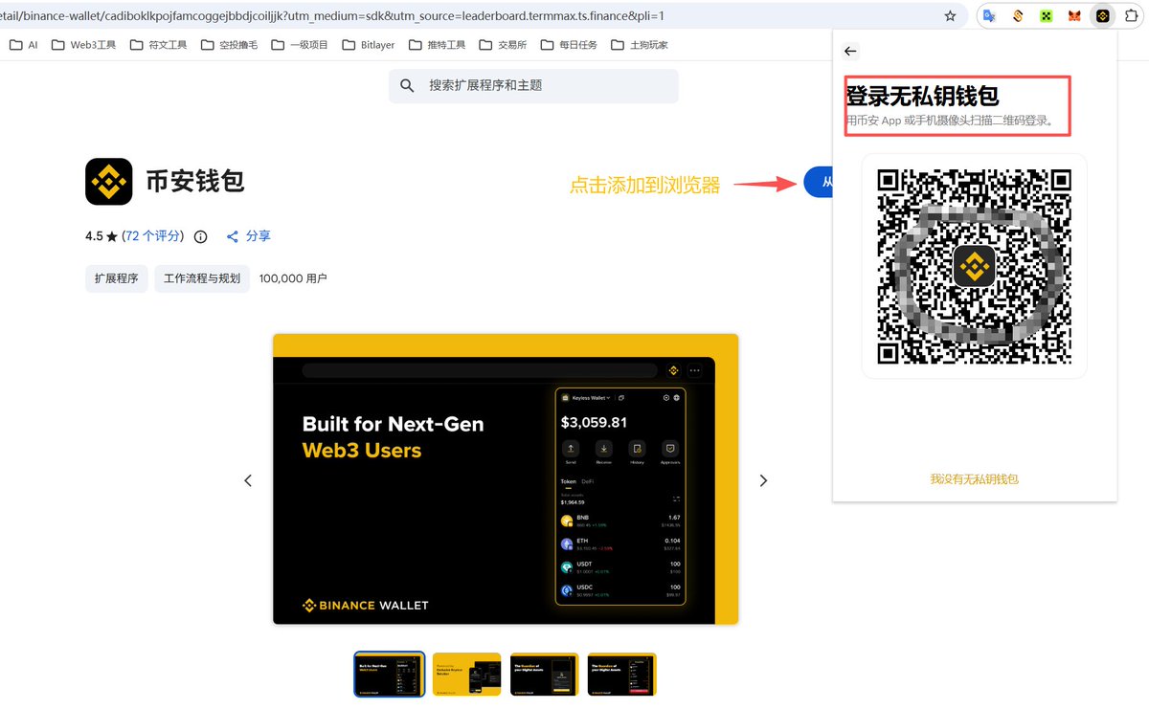Show next screenshot with right chevron
Image resolution: width=1149 pixels, height=709 pixels.
763,480
